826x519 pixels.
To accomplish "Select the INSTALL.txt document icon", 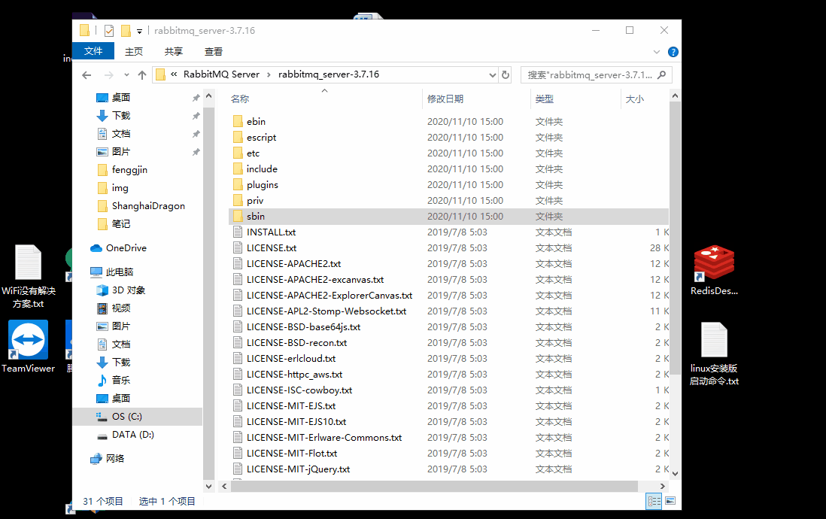I will coord(238,232).
